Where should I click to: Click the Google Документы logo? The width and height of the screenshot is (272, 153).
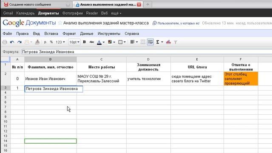click(29, 23)
